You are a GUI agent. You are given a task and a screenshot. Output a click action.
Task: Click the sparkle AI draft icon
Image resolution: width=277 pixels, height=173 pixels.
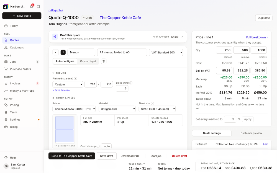(x=55, y=37)
